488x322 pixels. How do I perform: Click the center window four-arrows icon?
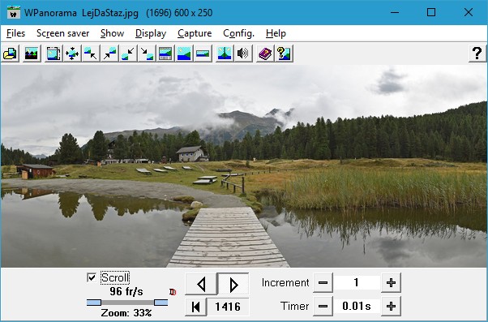pos(72,54)
